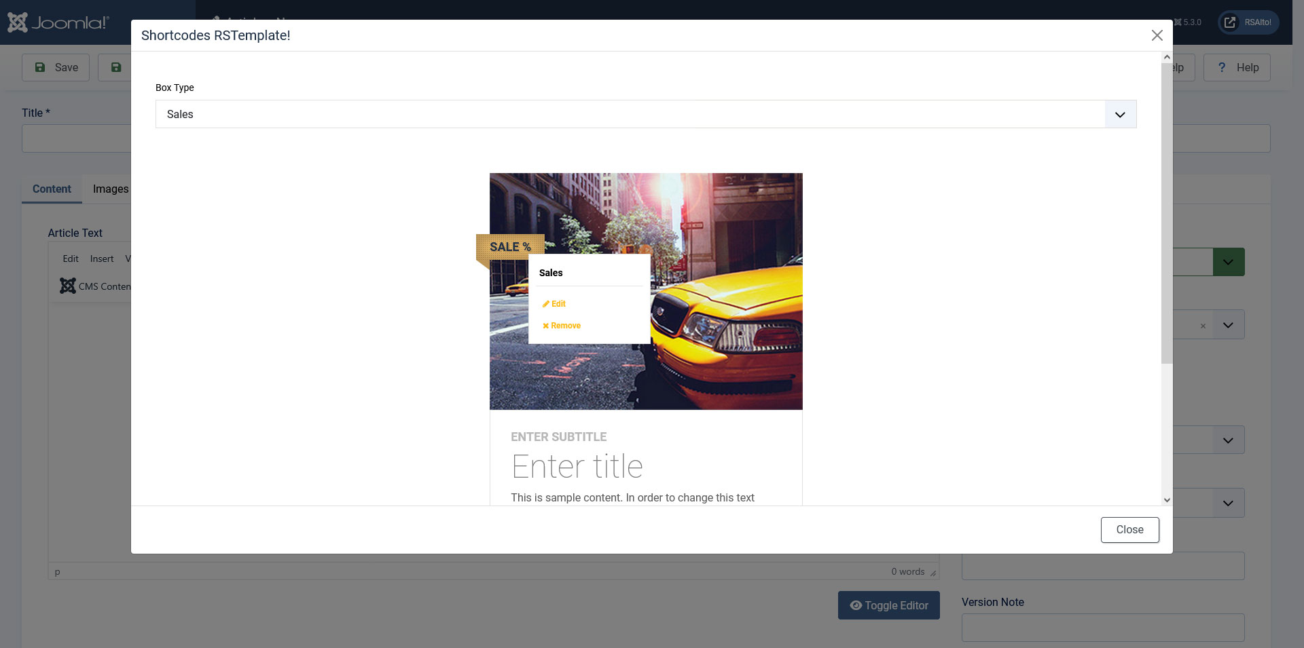Viewport: 1304px width, 648px height.
Task: Click the Toggle Editor button
Action: click(x=888, y=605)
